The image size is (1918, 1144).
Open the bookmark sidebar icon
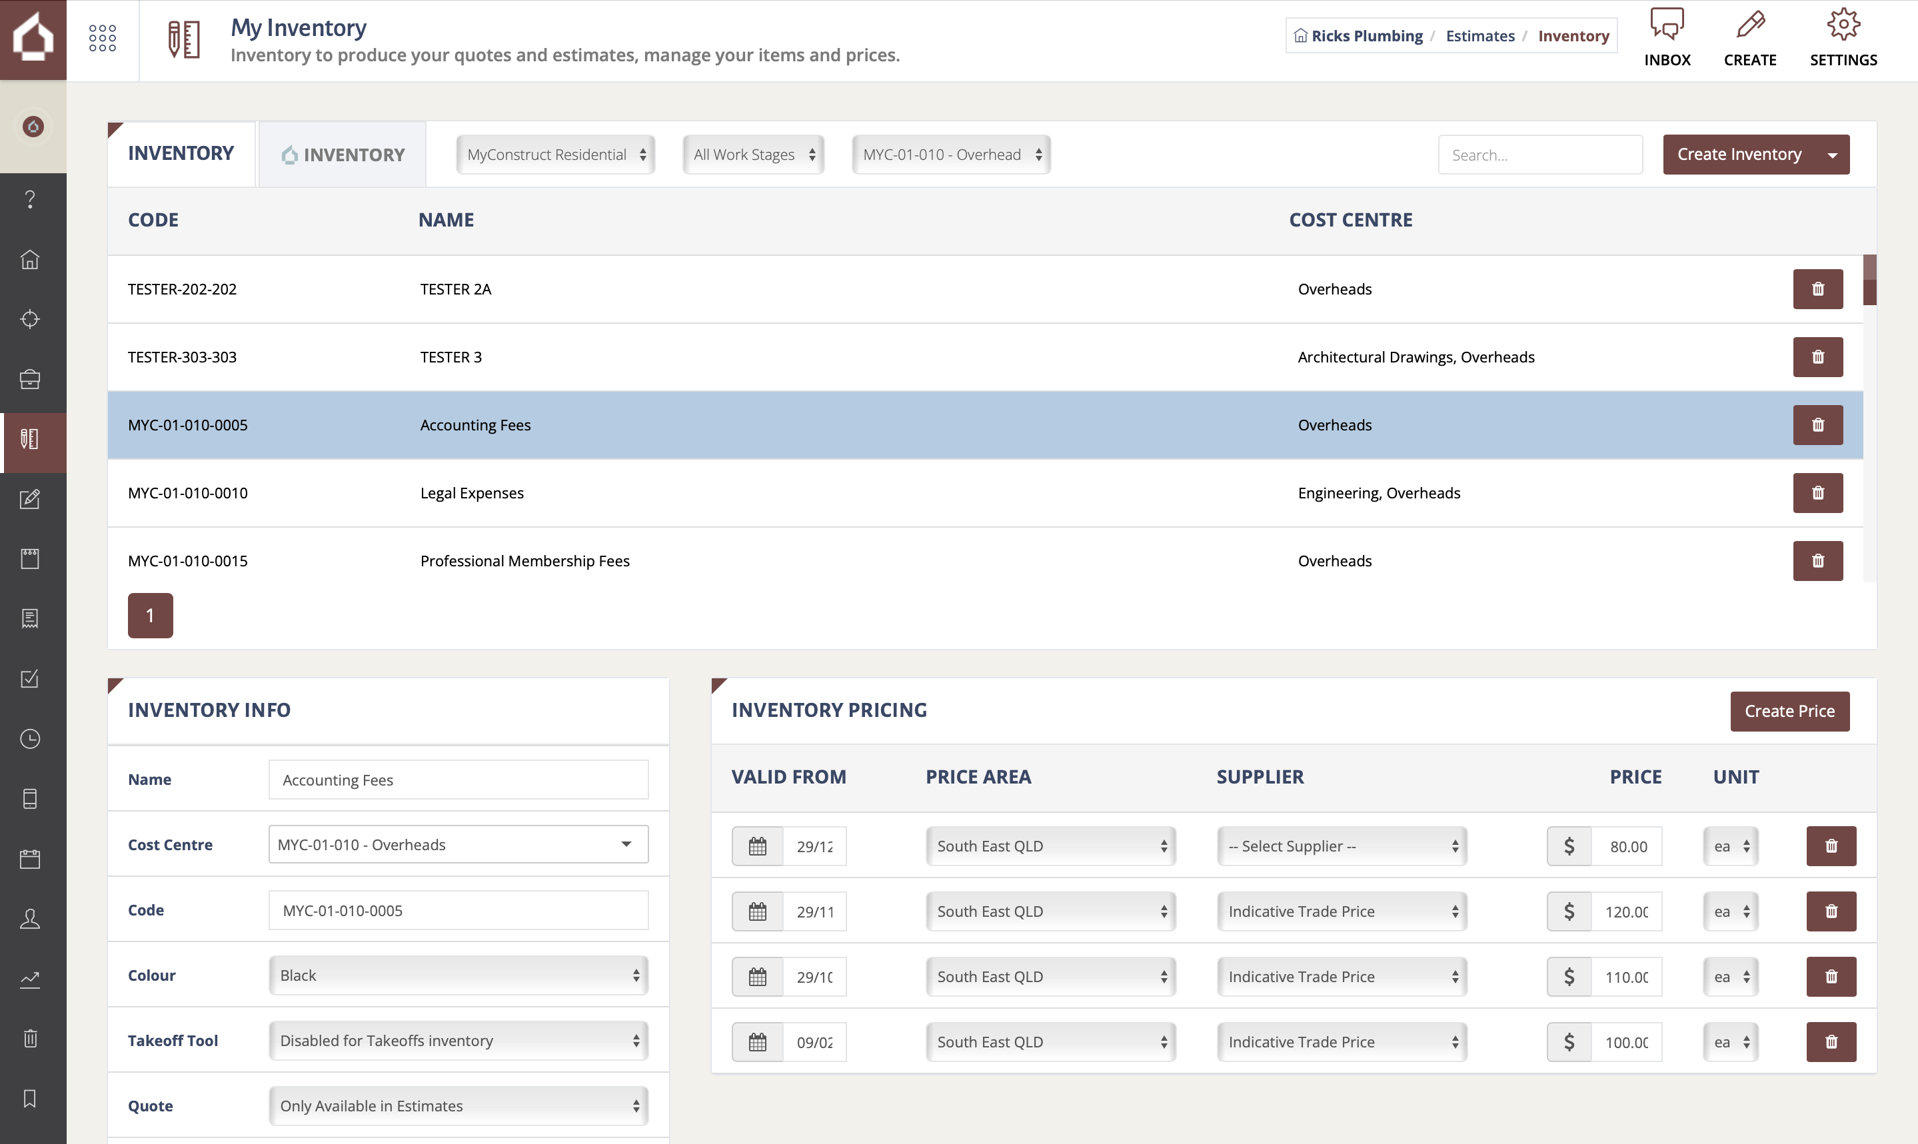point(30,1099)
